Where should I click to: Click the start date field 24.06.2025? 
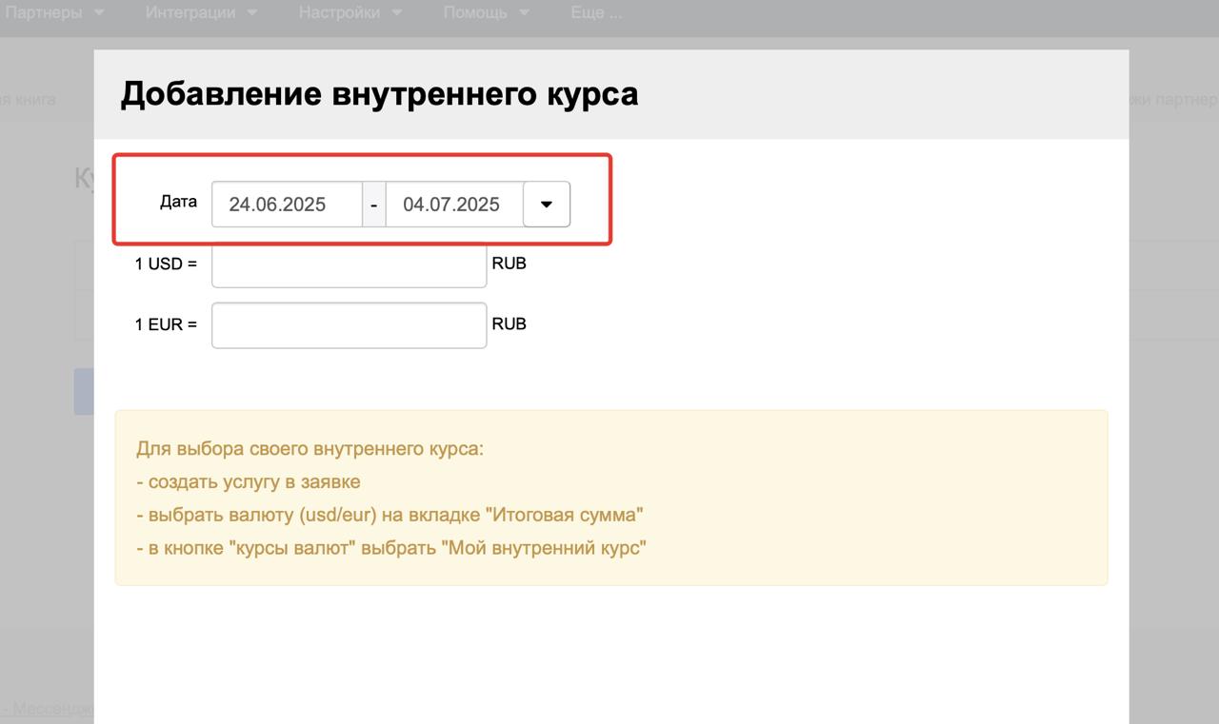coord(287,204)
